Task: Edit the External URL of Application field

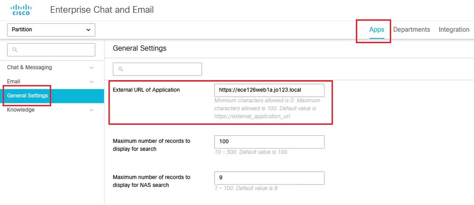Action: 270,90
